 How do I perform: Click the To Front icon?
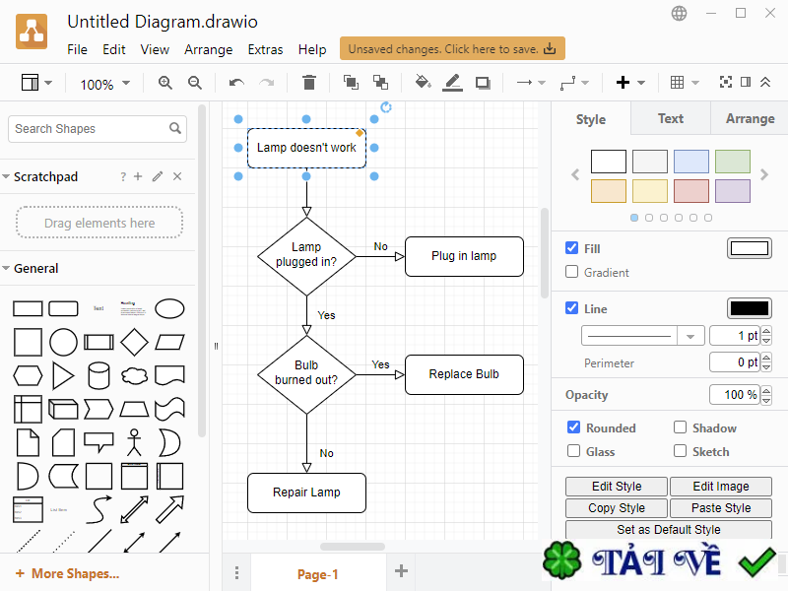pyautogui.click(x=350, y=83)
